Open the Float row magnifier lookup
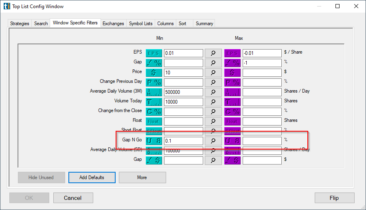 point(213,121)
